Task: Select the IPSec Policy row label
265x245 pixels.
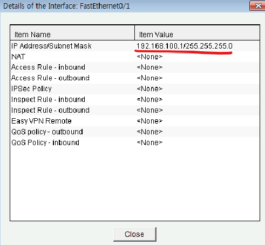Action: tap(31, 89)
